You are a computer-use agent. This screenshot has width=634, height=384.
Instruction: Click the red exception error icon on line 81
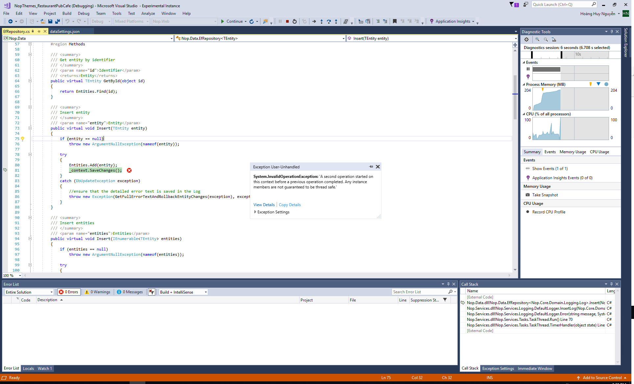click(x=129, y=170)
